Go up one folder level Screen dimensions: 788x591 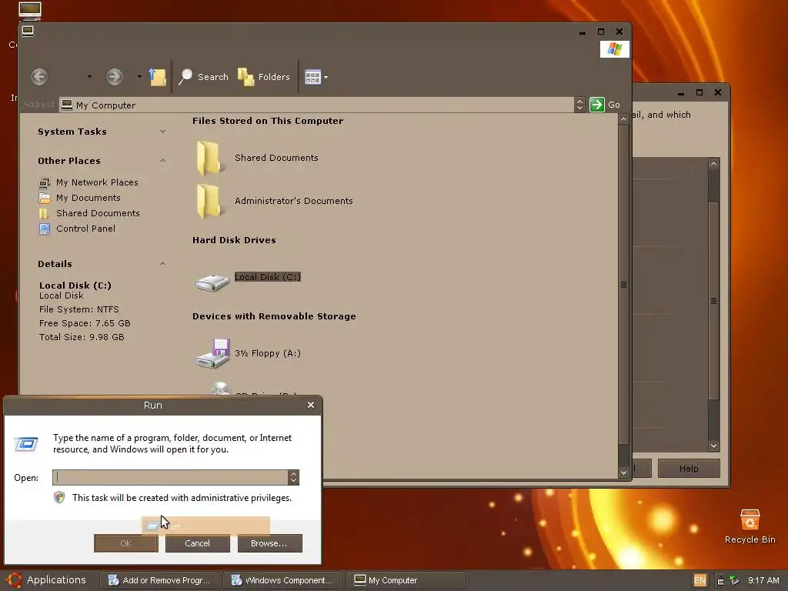click(157, 77)
